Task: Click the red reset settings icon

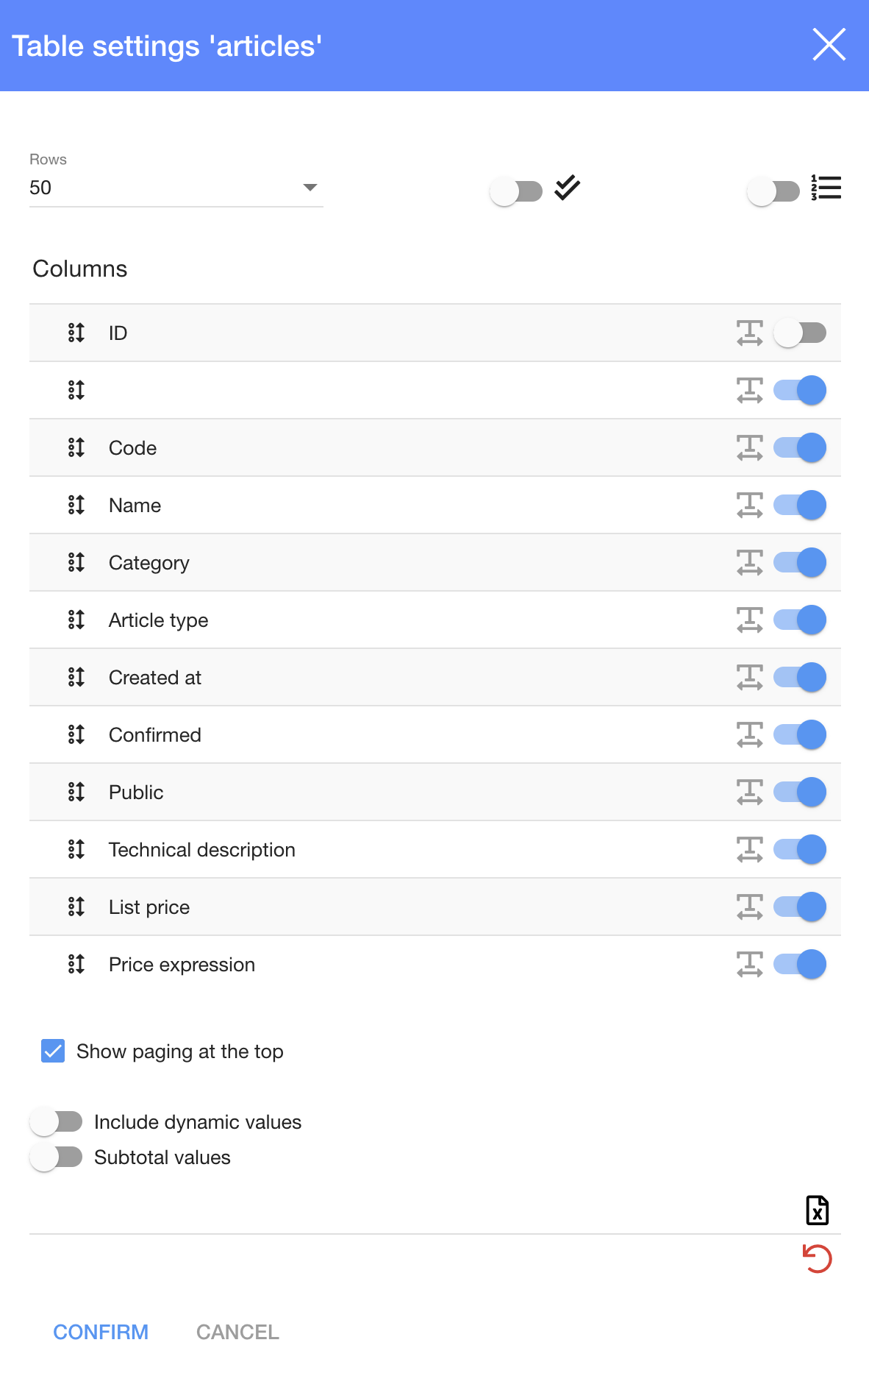Action: coord(817,1258)
